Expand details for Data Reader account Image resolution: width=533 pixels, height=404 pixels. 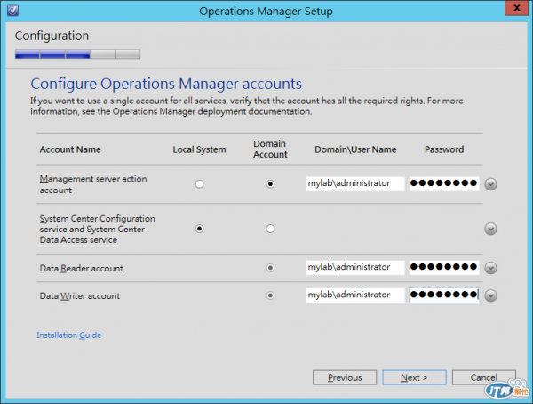pos(490,268)
